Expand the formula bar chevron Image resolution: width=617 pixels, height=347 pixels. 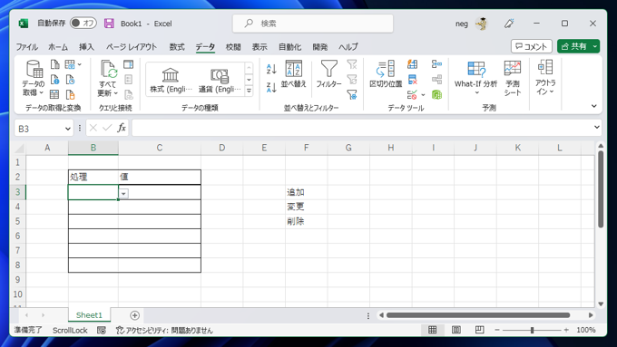click(x=596, y=127)
